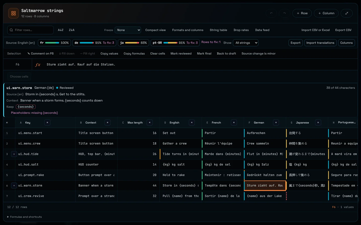Delete the Max length column via its ×
The height and width of the screenshot is (225, 361).
(x=150, y=122)
